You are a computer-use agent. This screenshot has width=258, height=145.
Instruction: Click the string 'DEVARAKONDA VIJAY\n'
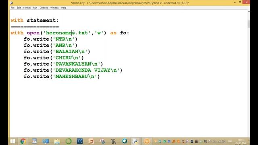click(x=86, y=70)
